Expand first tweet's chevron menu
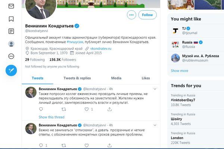Screen dimensions: 224x149 click(155, 89)
